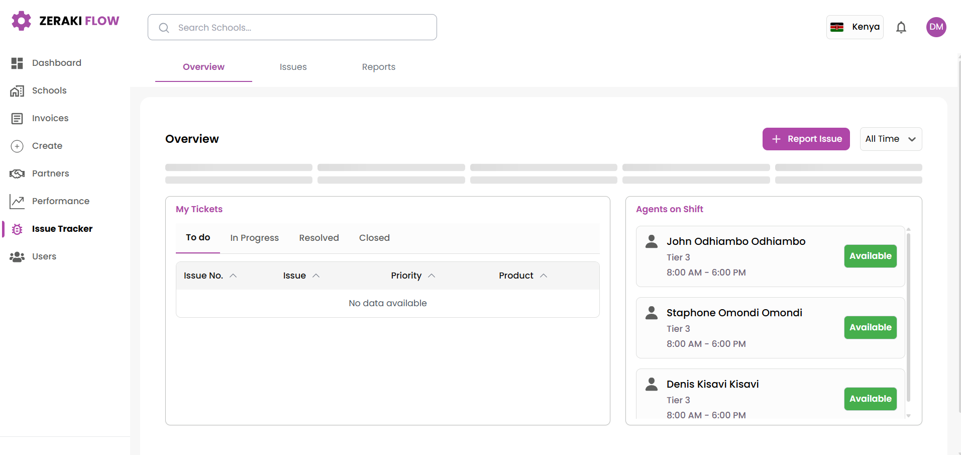Switch to the Issues tab
The width and height of the screenshot is (961, 455).
point(293,67)
